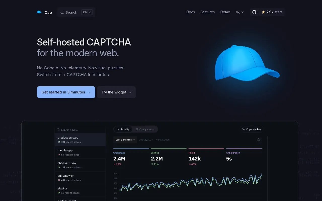Click the Try the widget button
The width and height of the screenshot is (322, 201).
[116, 92]
